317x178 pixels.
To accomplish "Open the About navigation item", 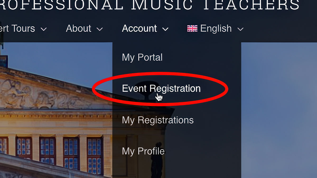I will click(x=78, y=28).
